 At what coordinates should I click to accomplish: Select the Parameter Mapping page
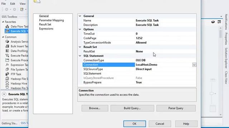click(52, 20)
